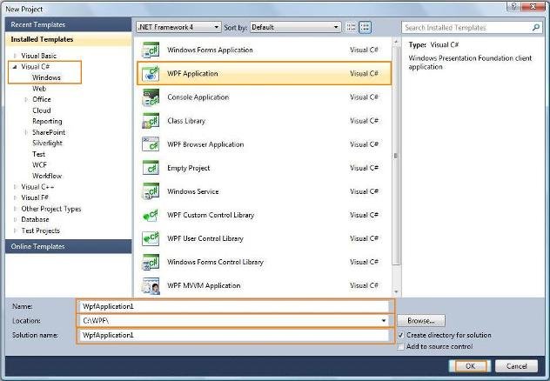Click 'Visual C#' beside Empty Project
Screen dimensions: 550x381
(364, 168)
